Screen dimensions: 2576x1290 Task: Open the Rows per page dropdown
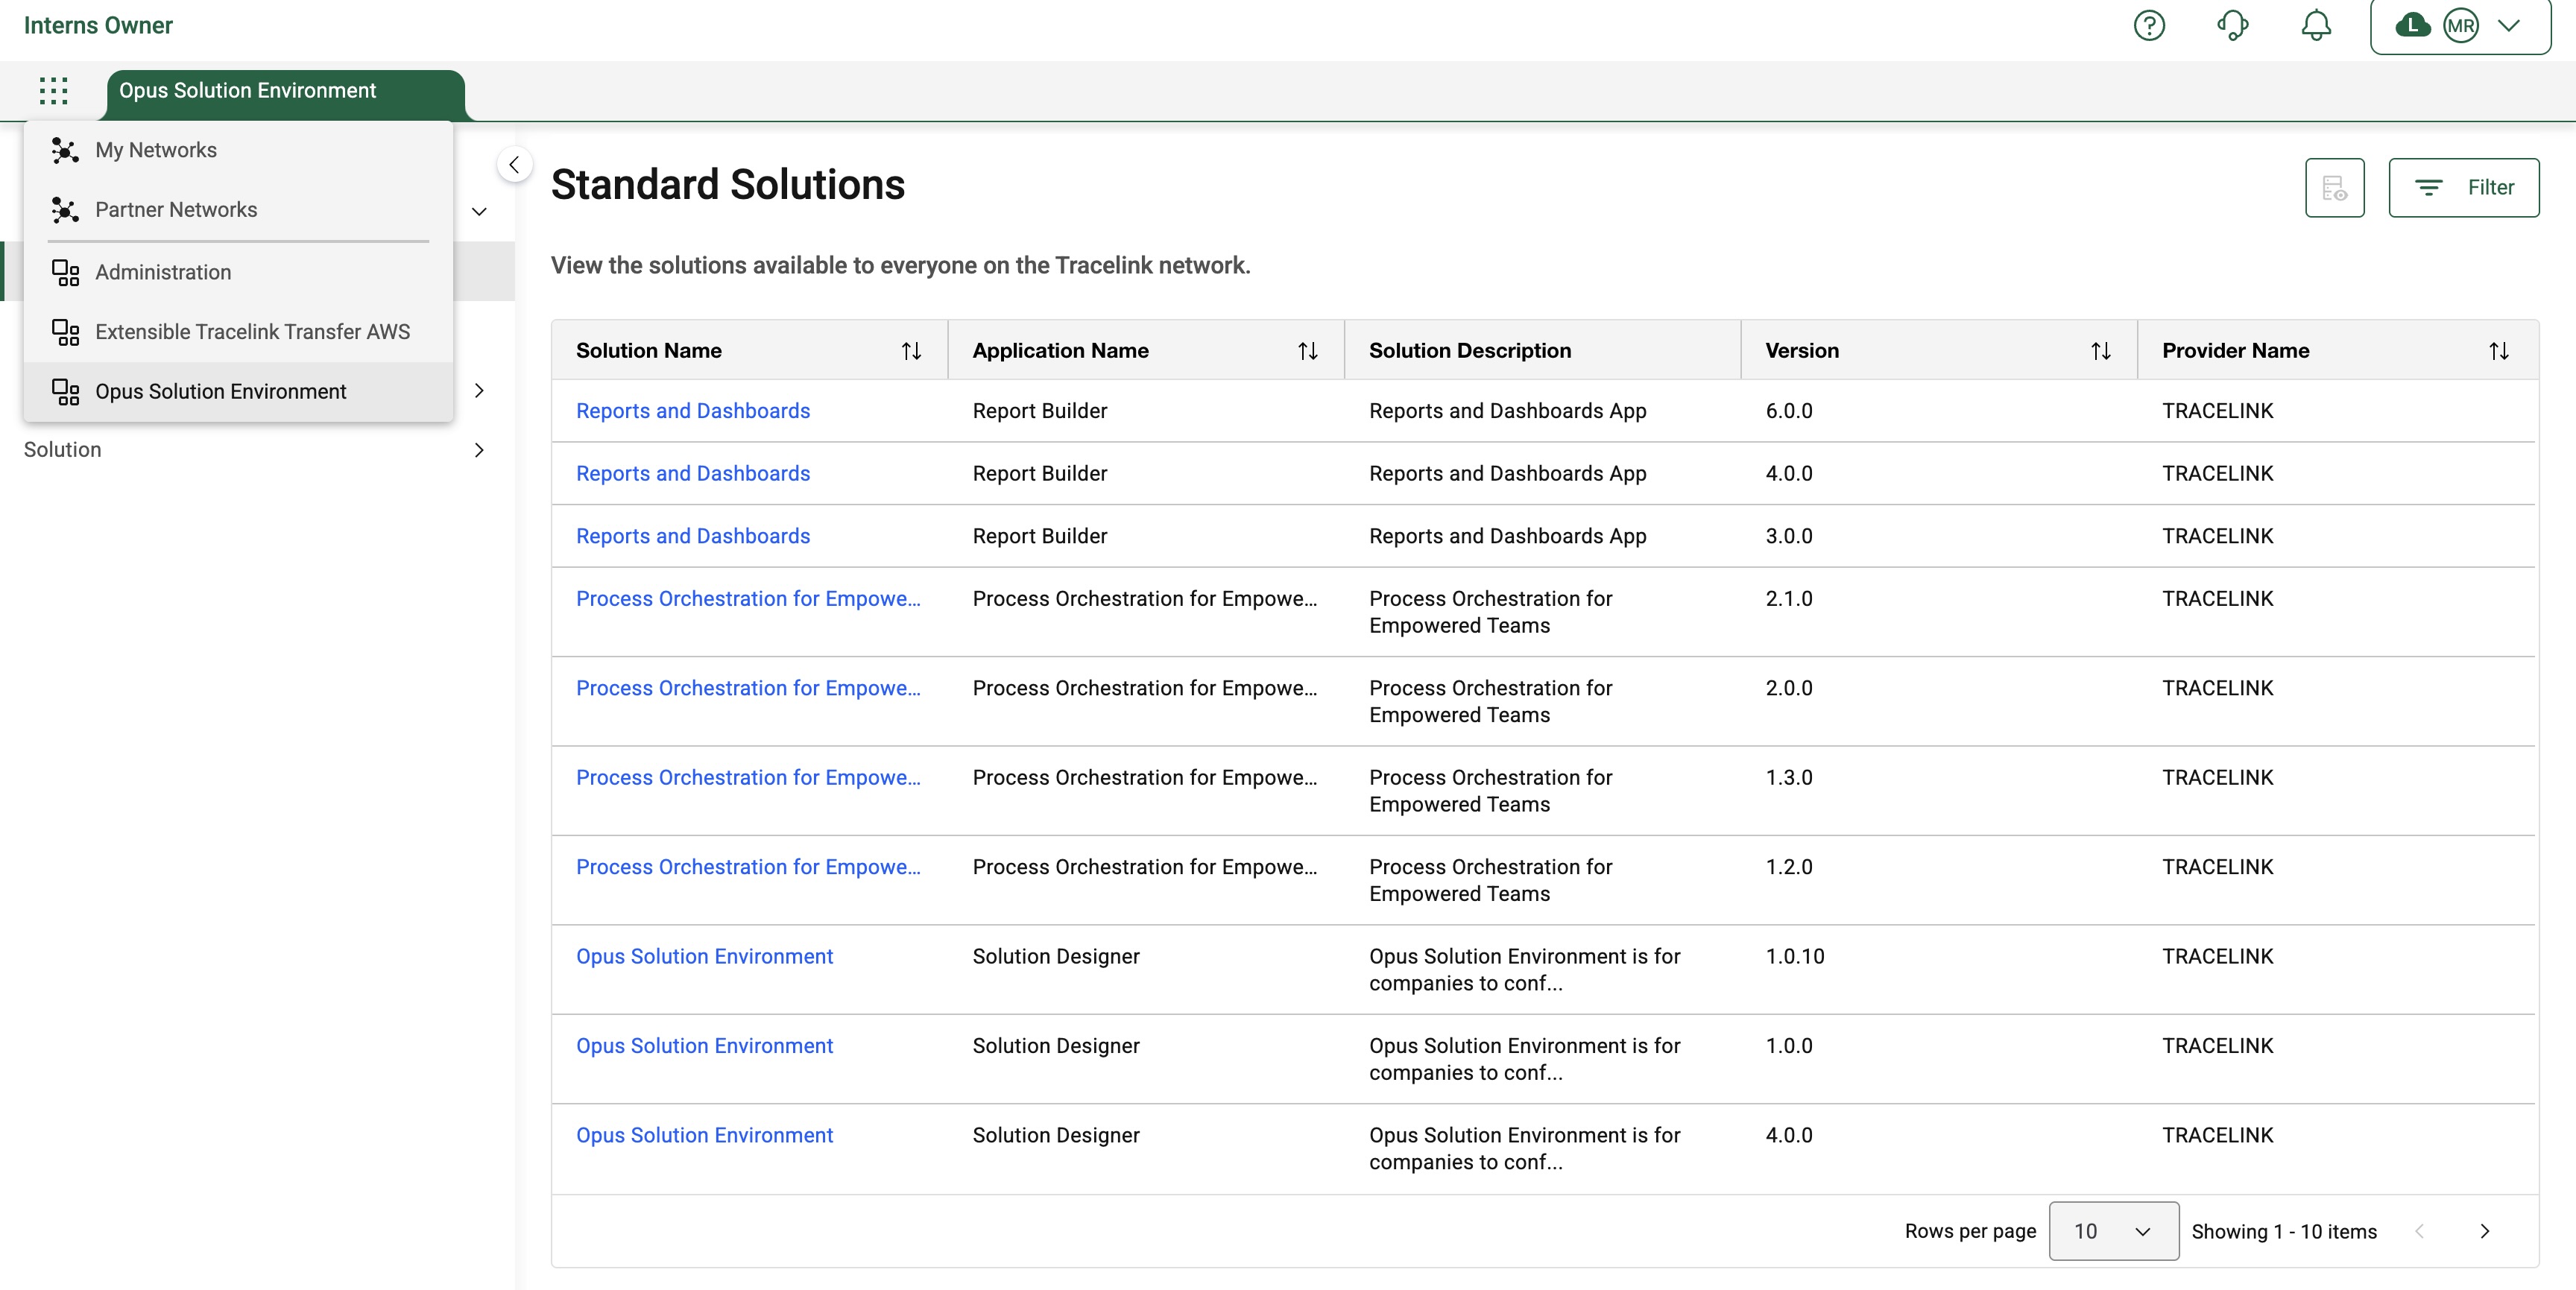(2114, 1231)
